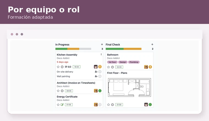
Task: Toggle On-site delivery subtask status circle
Action: click(x=100, y=72)
